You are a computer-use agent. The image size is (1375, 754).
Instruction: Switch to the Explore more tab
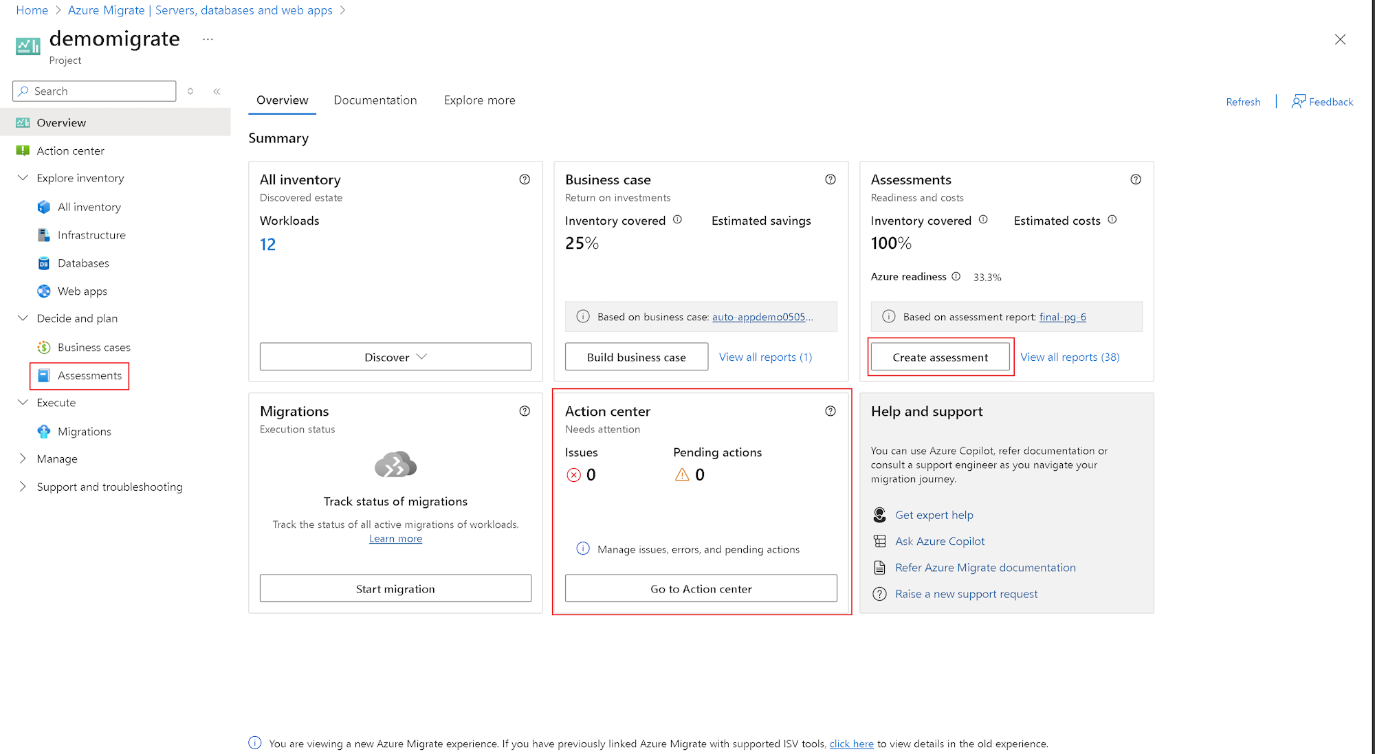click(479, 100)
